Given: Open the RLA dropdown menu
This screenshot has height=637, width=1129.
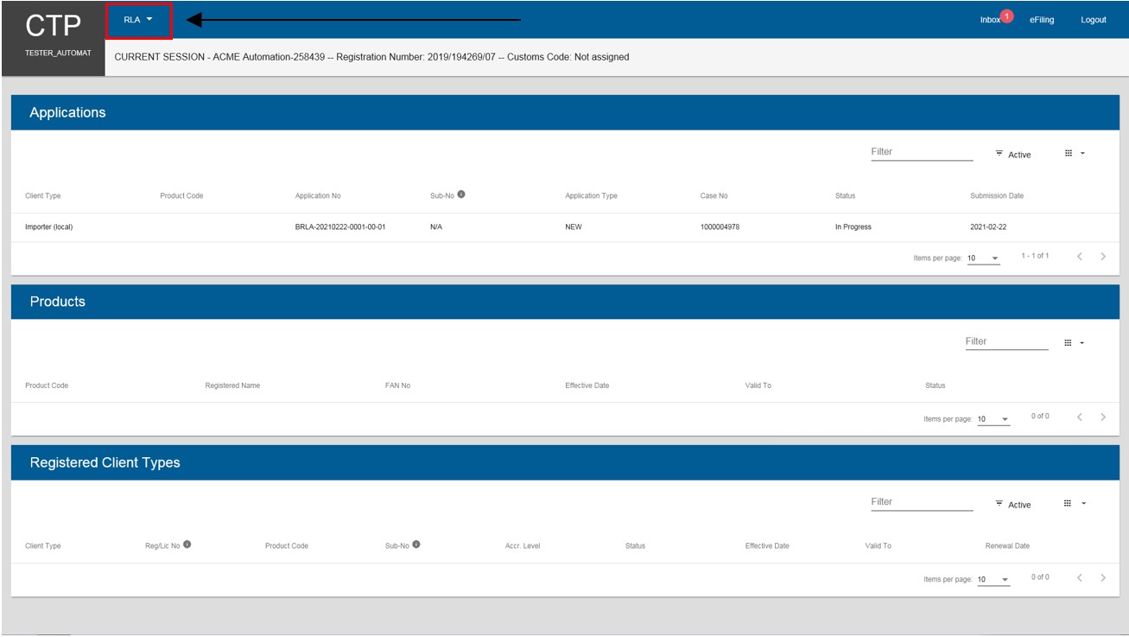Looking at the screenshot, I should (138, 20).
